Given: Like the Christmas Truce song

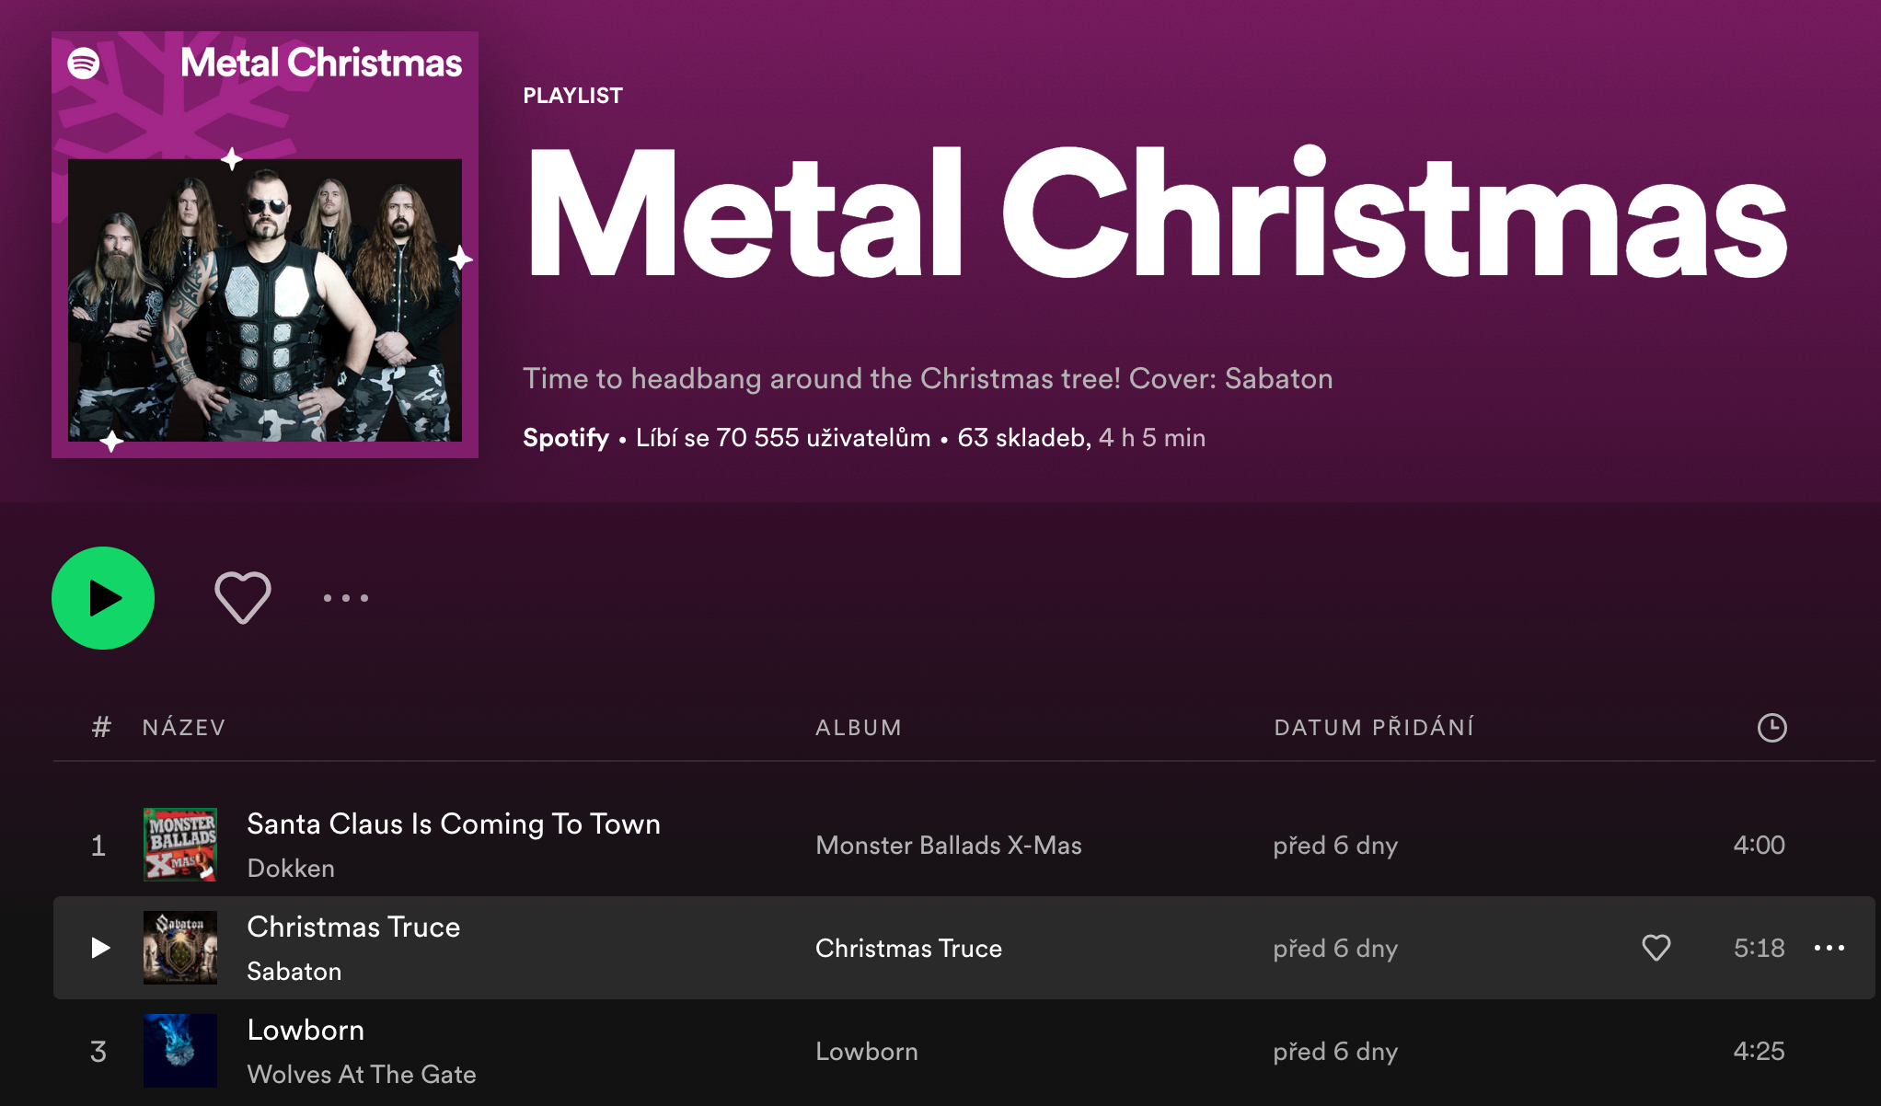Looking at the screenshot, I should [x=1656, y=948].
